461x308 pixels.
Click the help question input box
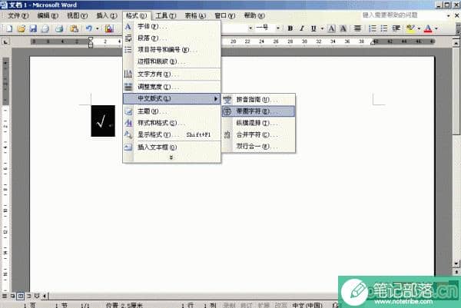403,15
